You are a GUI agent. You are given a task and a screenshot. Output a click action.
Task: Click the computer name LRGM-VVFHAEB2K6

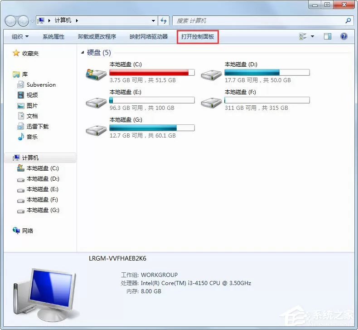tap(117, 258)
